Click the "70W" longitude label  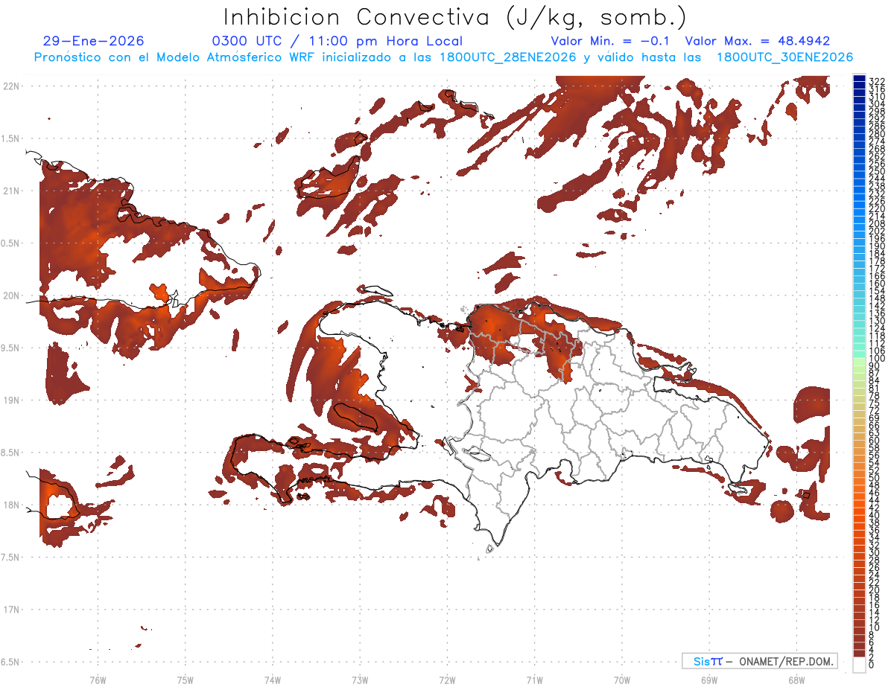[622, 680]
